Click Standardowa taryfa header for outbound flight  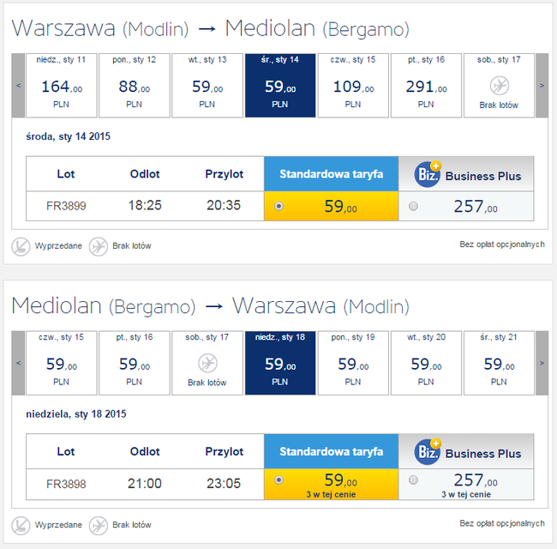[x=331, y=174]
